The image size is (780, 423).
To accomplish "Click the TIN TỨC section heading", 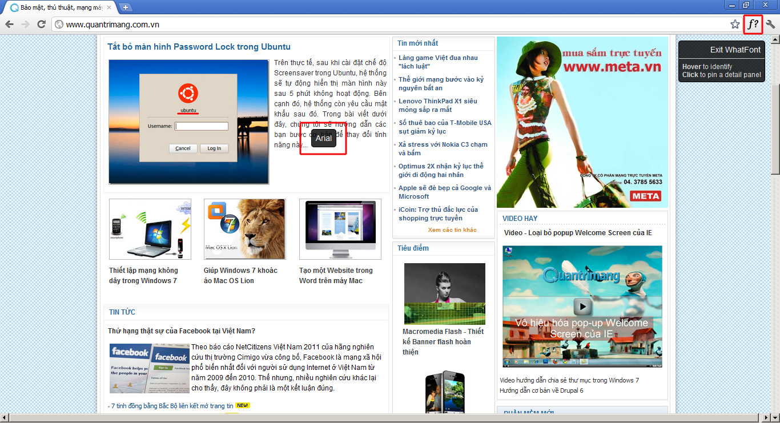I will 122,312.
